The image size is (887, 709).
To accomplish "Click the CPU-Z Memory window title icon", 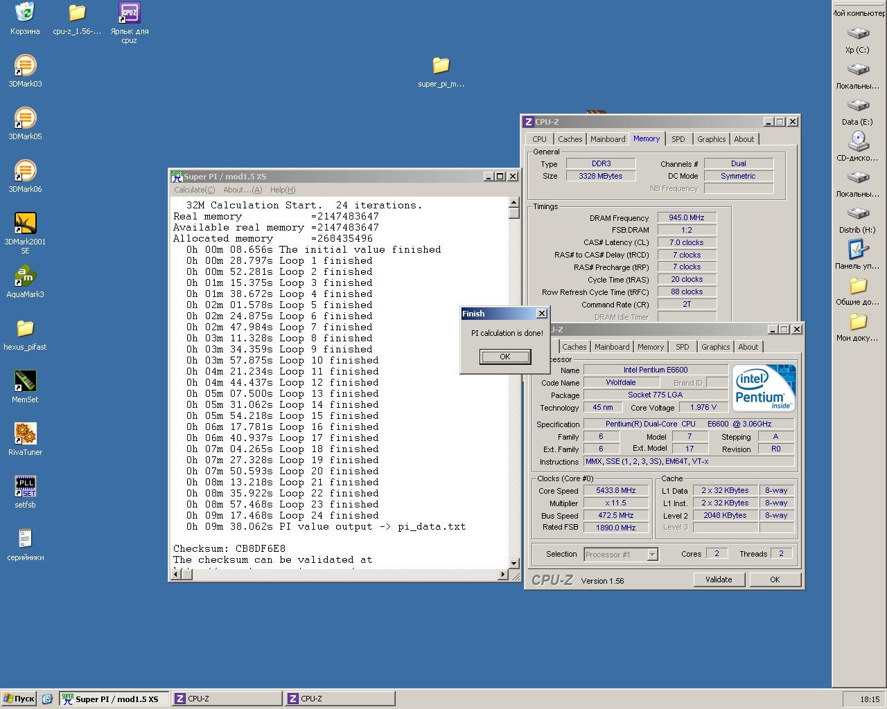I will (x=529, y=122).
